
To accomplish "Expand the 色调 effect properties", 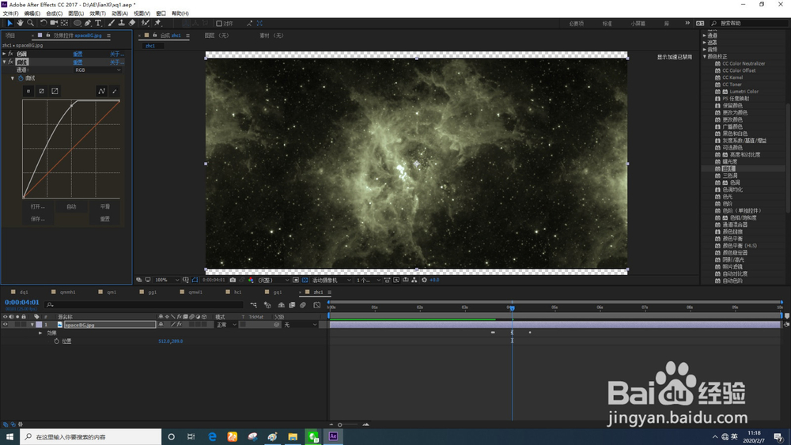I will click(4, 54).
